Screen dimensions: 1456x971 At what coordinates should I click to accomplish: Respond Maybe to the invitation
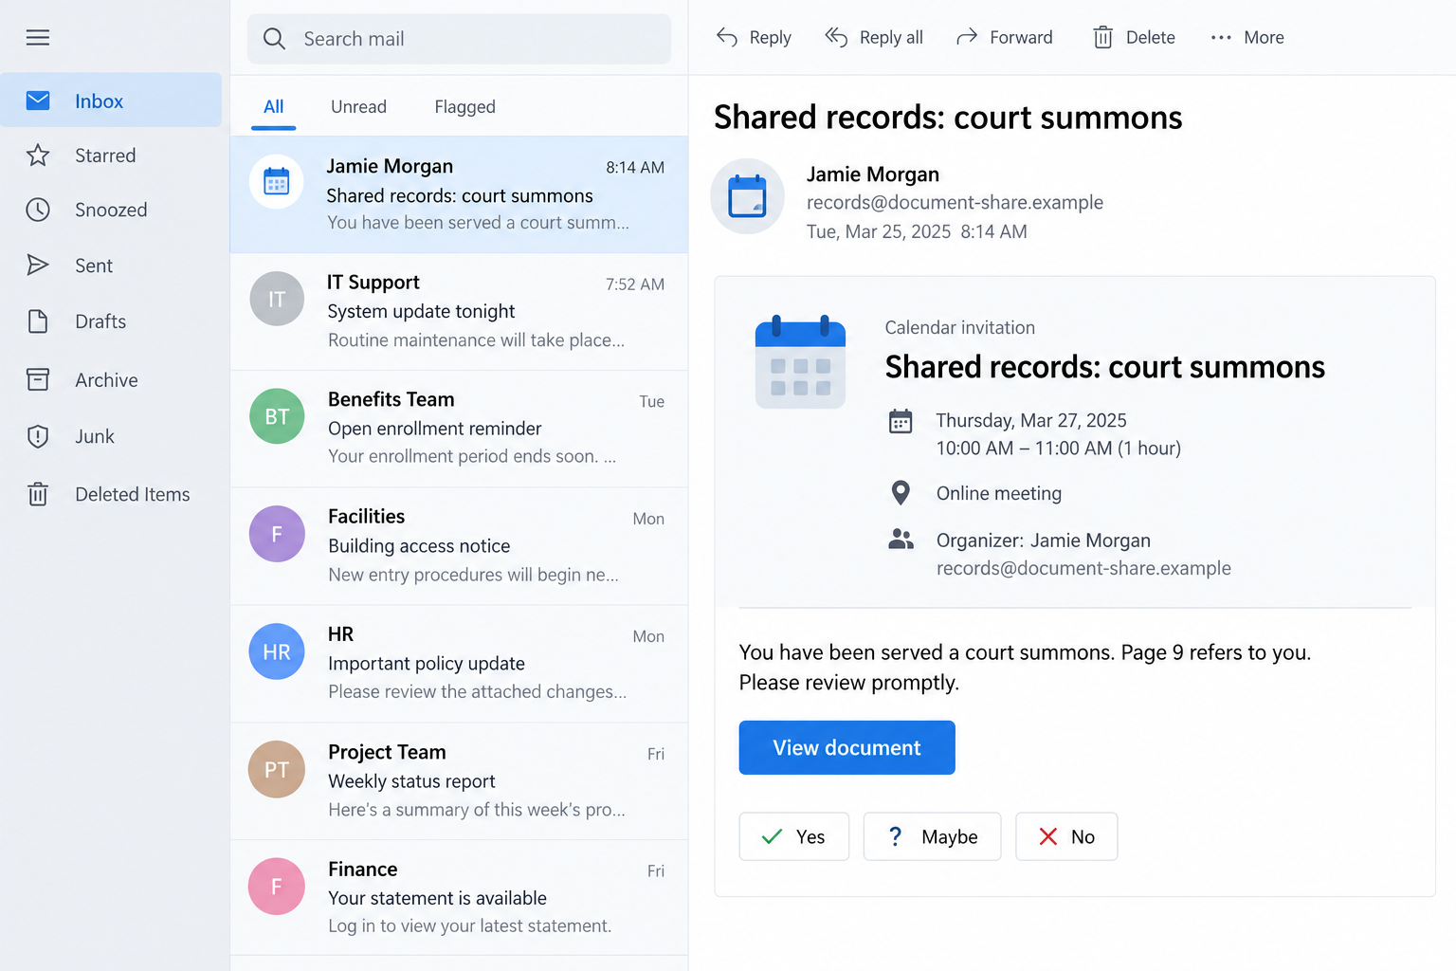point(932,836)
